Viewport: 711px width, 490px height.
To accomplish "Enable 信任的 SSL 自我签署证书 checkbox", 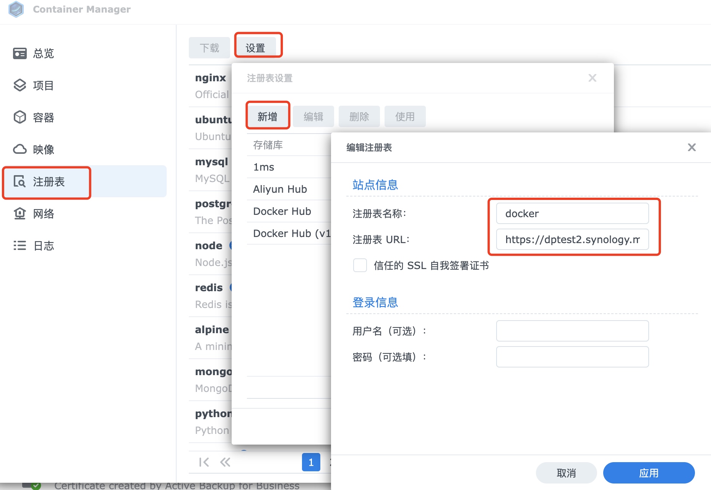I will [x=360, y=265].
